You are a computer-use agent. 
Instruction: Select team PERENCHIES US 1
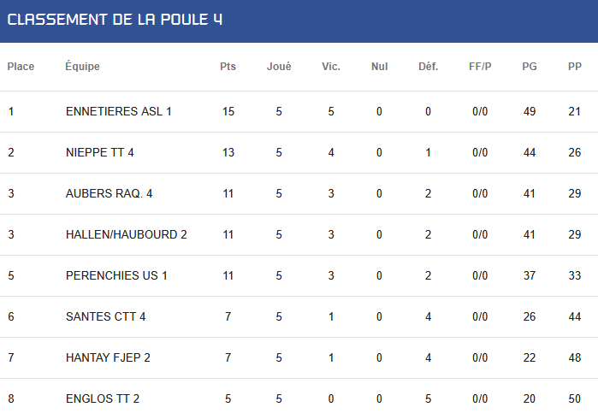click(116, 275)
